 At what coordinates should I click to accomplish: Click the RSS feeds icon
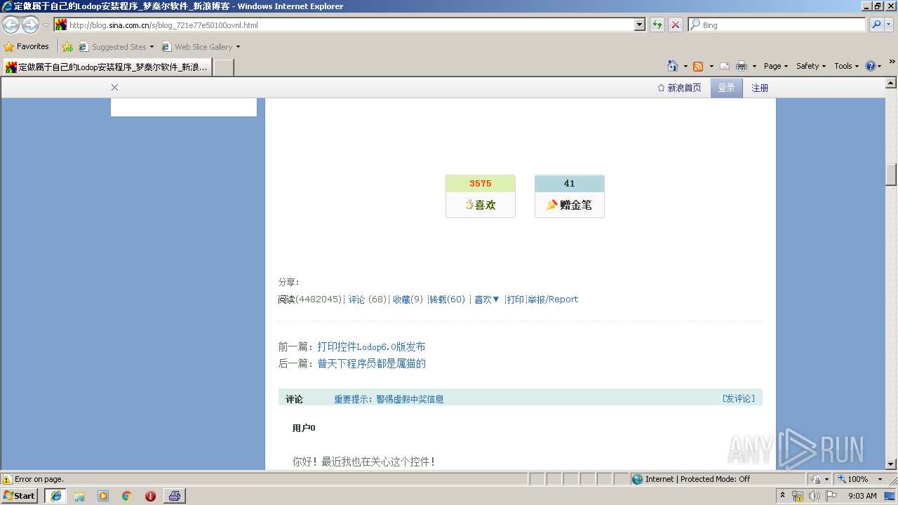tap(698, 66)
